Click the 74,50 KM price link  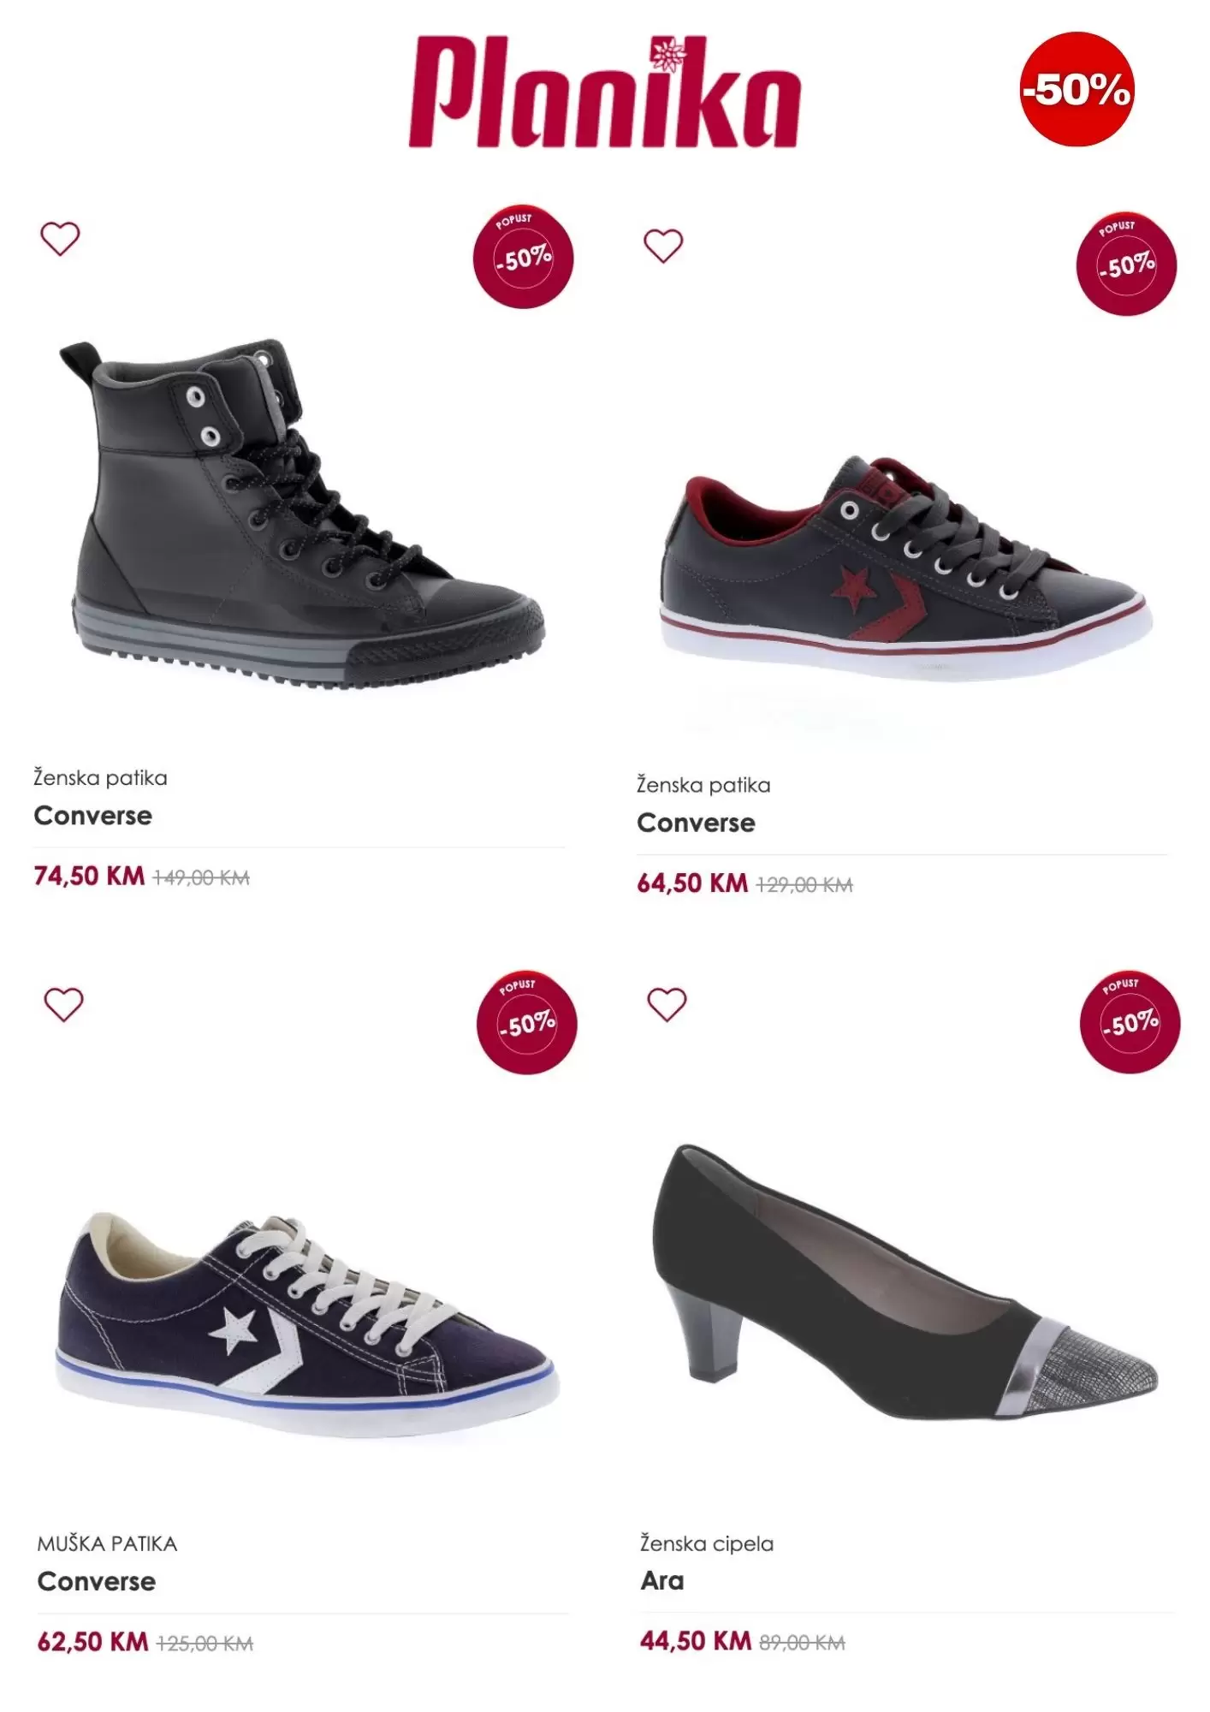[86, 877]
